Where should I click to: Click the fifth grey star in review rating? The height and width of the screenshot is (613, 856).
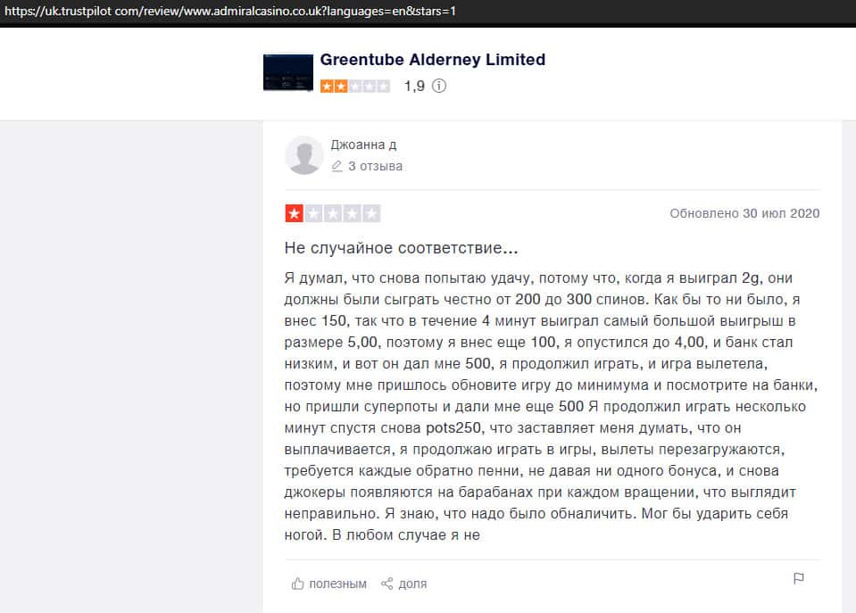(x=371, y=213)
